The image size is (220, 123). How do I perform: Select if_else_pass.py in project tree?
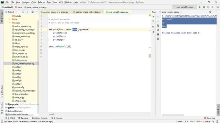pyautogui.click(x=21, y=60)
